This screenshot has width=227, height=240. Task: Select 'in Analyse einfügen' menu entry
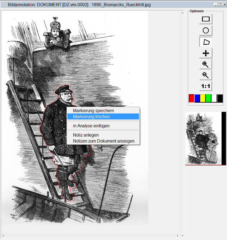click(x=91, y=126)
